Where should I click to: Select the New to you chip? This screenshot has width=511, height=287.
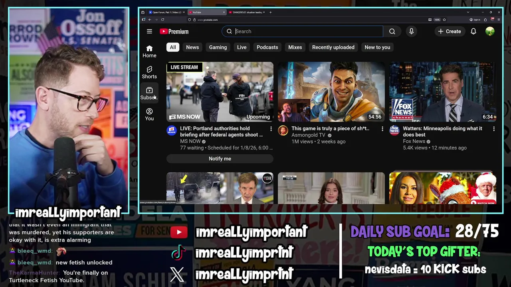tap(377, 47)
